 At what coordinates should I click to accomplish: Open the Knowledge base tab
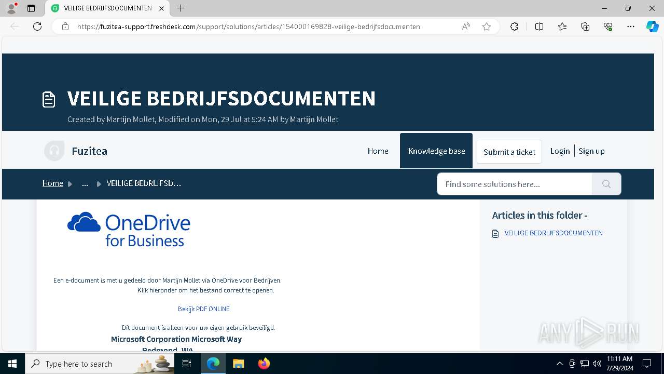[x=436, y=151]
